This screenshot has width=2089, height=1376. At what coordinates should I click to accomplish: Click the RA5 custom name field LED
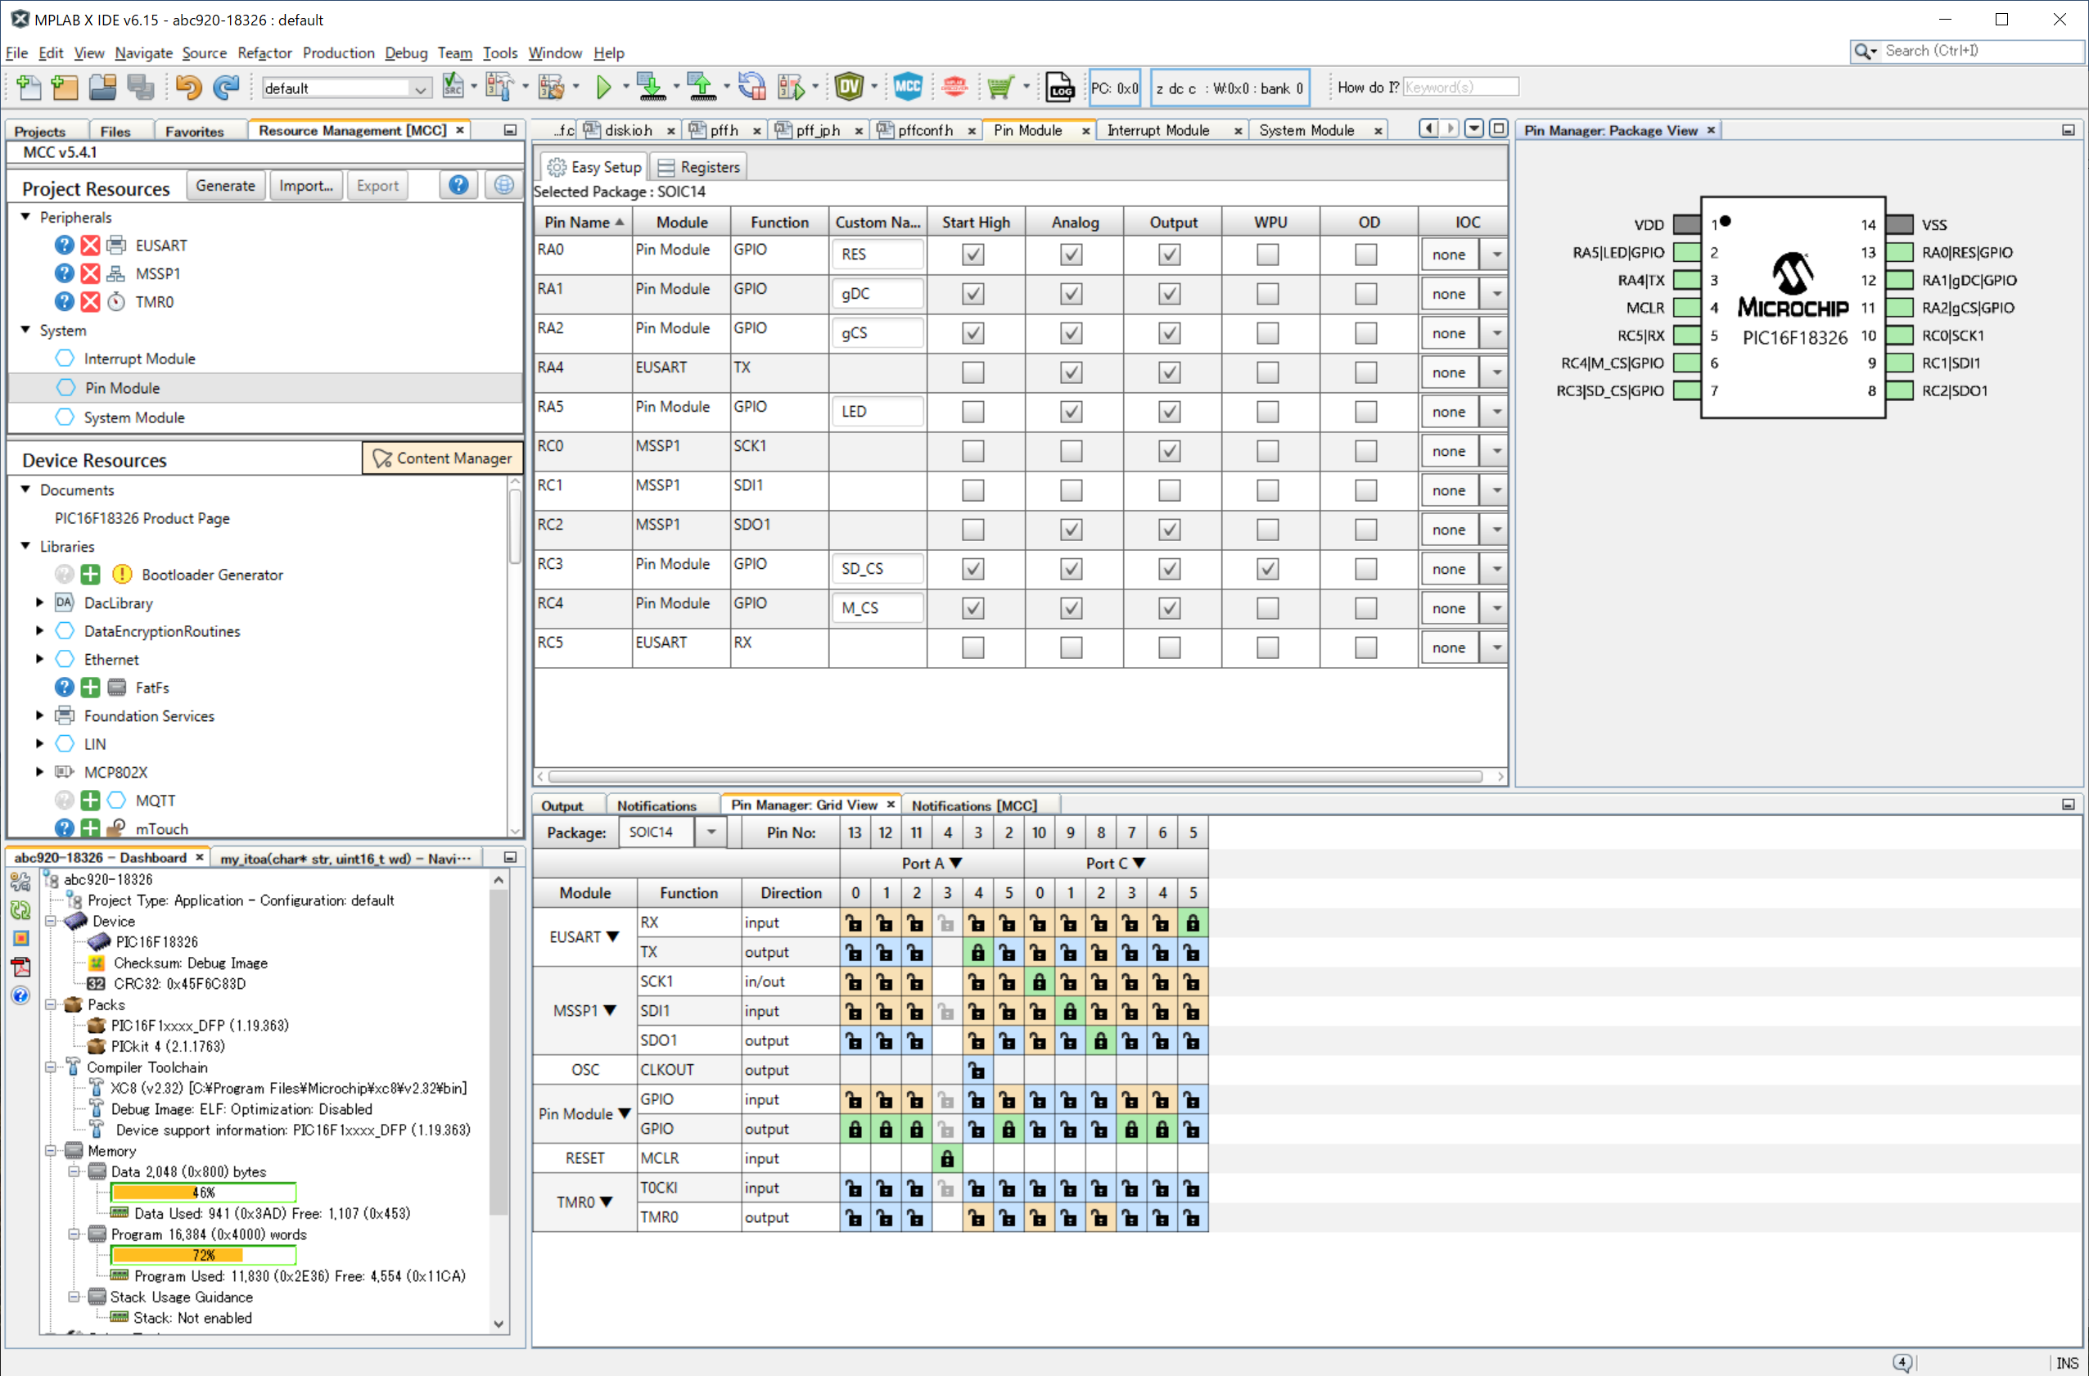[x=876, y=412]
